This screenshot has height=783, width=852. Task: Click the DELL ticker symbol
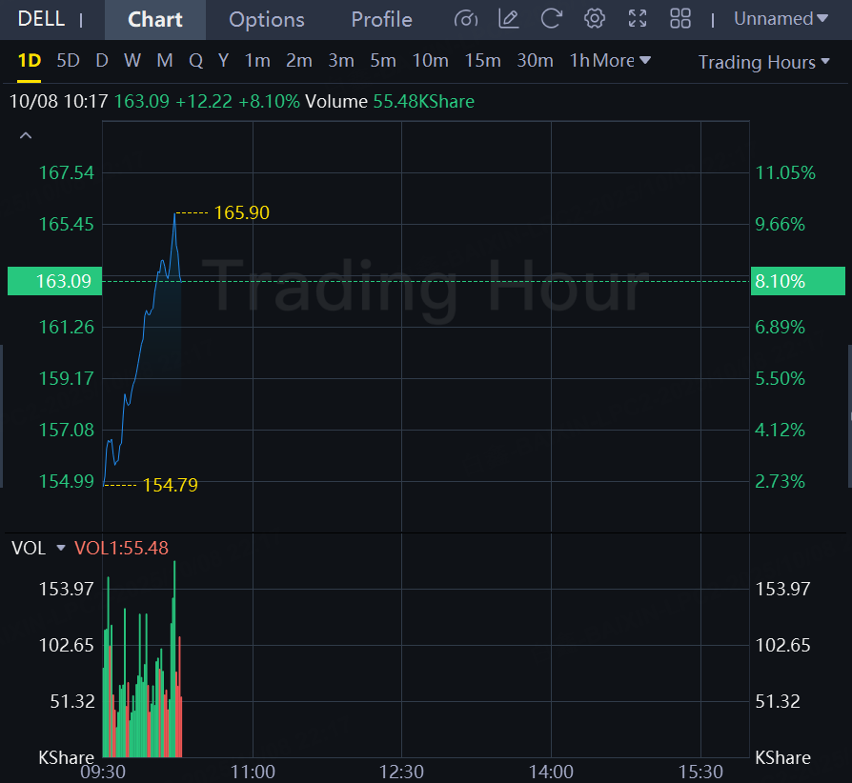tap(41, 19)
